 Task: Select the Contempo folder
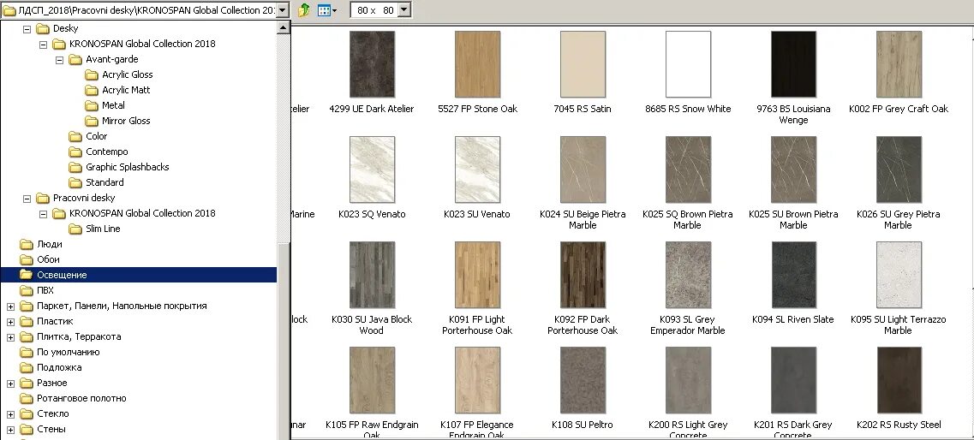click(x=107, y=152)
